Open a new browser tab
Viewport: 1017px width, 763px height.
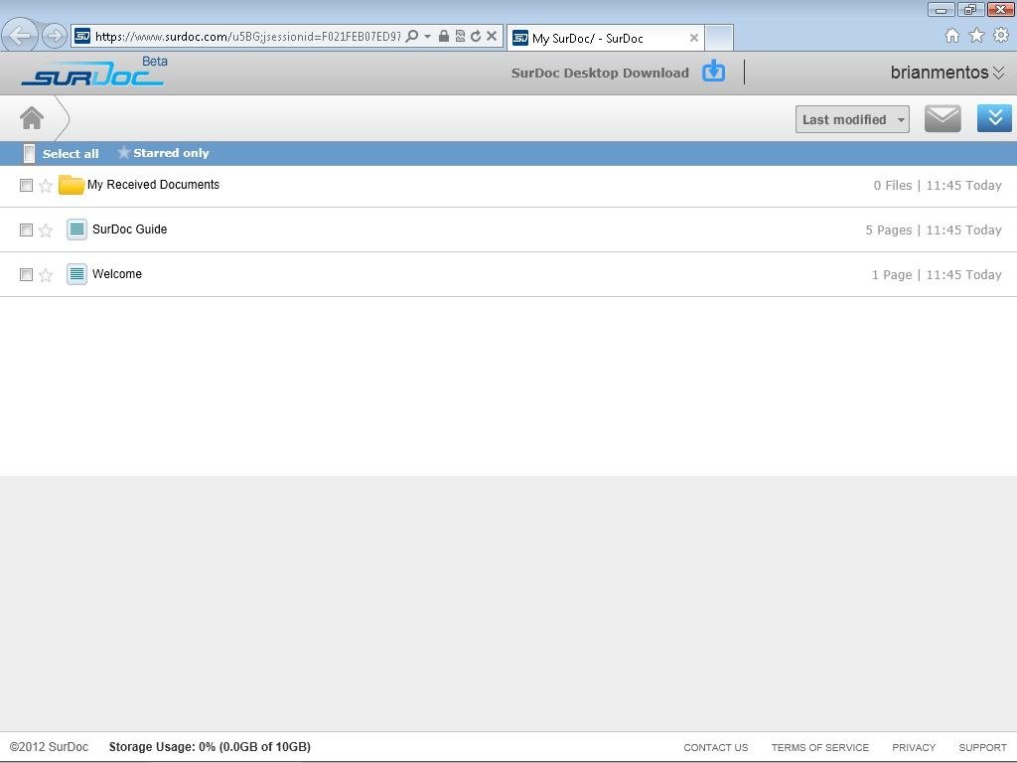[719, 38]
